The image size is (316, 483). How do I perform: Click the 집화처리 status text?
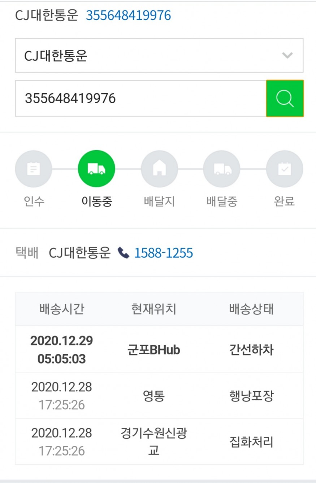[251, 442]
